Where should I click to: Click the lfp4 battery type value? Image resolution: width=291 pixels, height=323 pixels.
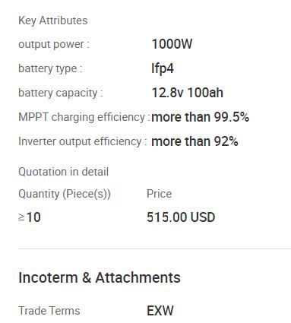pos(163,68)
